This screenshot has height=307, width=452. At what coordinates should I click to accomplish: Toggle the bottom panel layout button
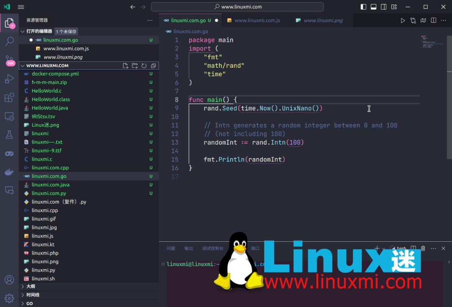pyautogui.click(x=374, y=7)
